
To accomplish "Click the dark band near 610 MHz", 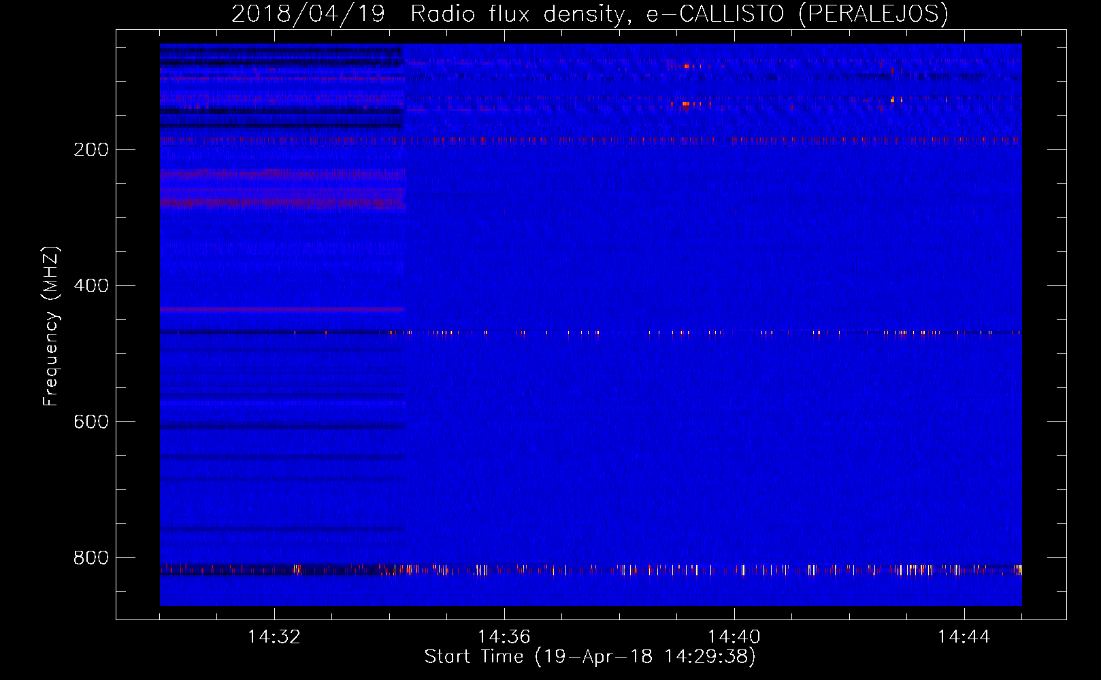I will pos(282,426).
